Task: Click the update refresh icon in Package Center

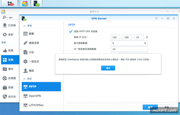Action: [5, 34]
